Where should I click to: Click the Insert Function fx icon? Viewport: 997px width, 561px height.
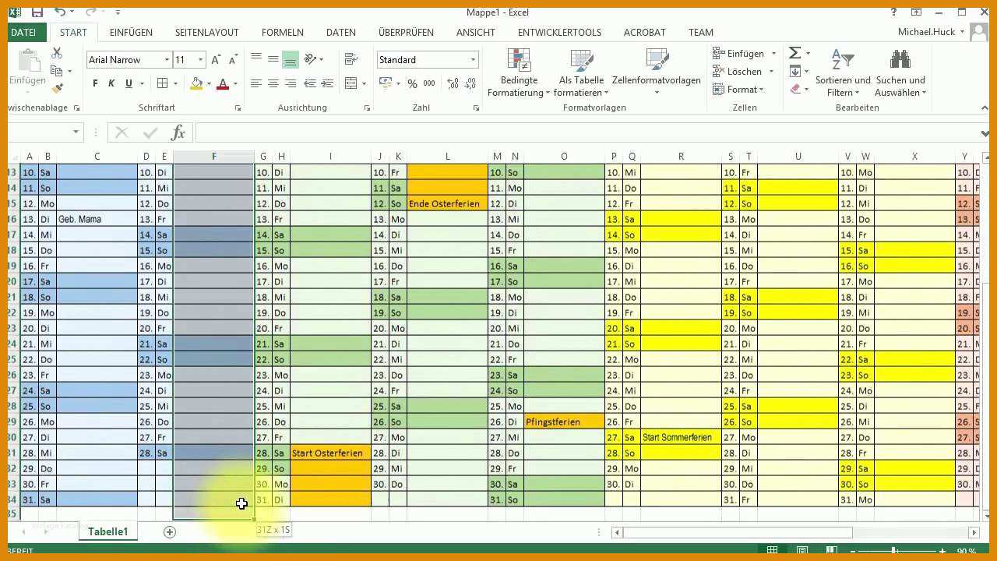click(178, 132)
